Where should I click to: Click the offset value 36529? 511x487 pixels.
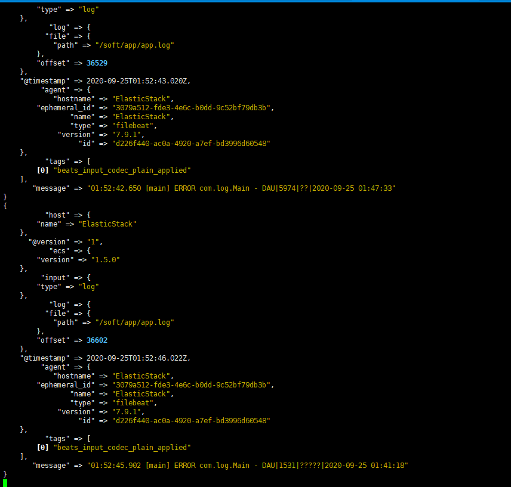pyautogui.click(x=97, y=63)
